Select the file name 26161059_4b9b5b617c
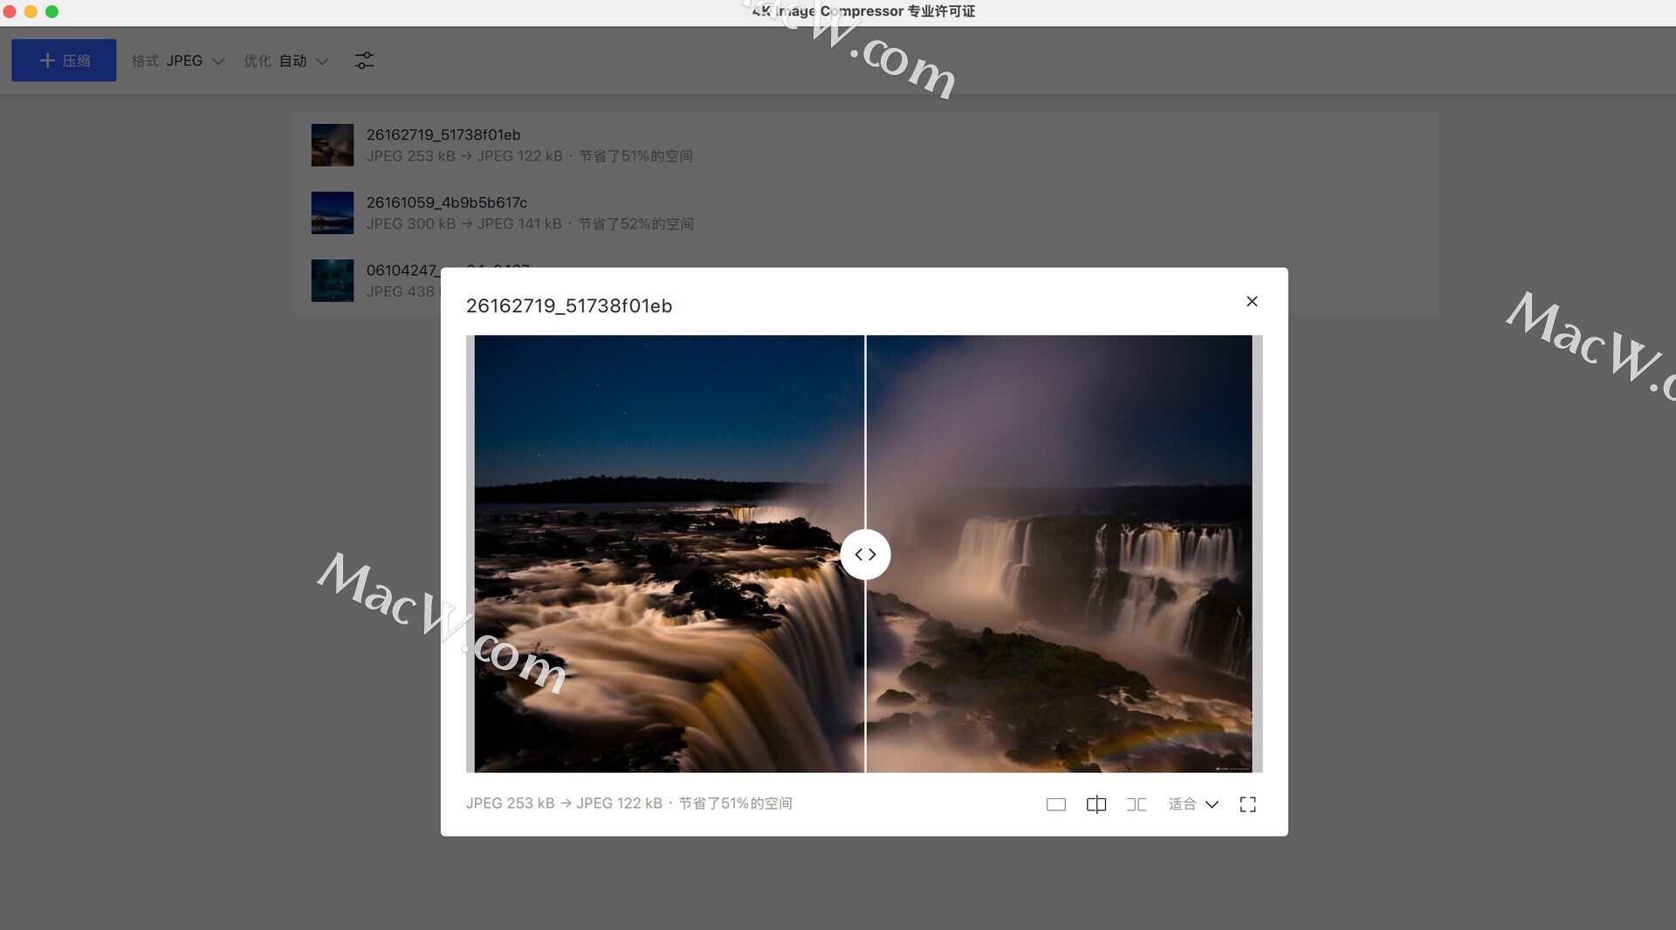 [x=447, y=202]
